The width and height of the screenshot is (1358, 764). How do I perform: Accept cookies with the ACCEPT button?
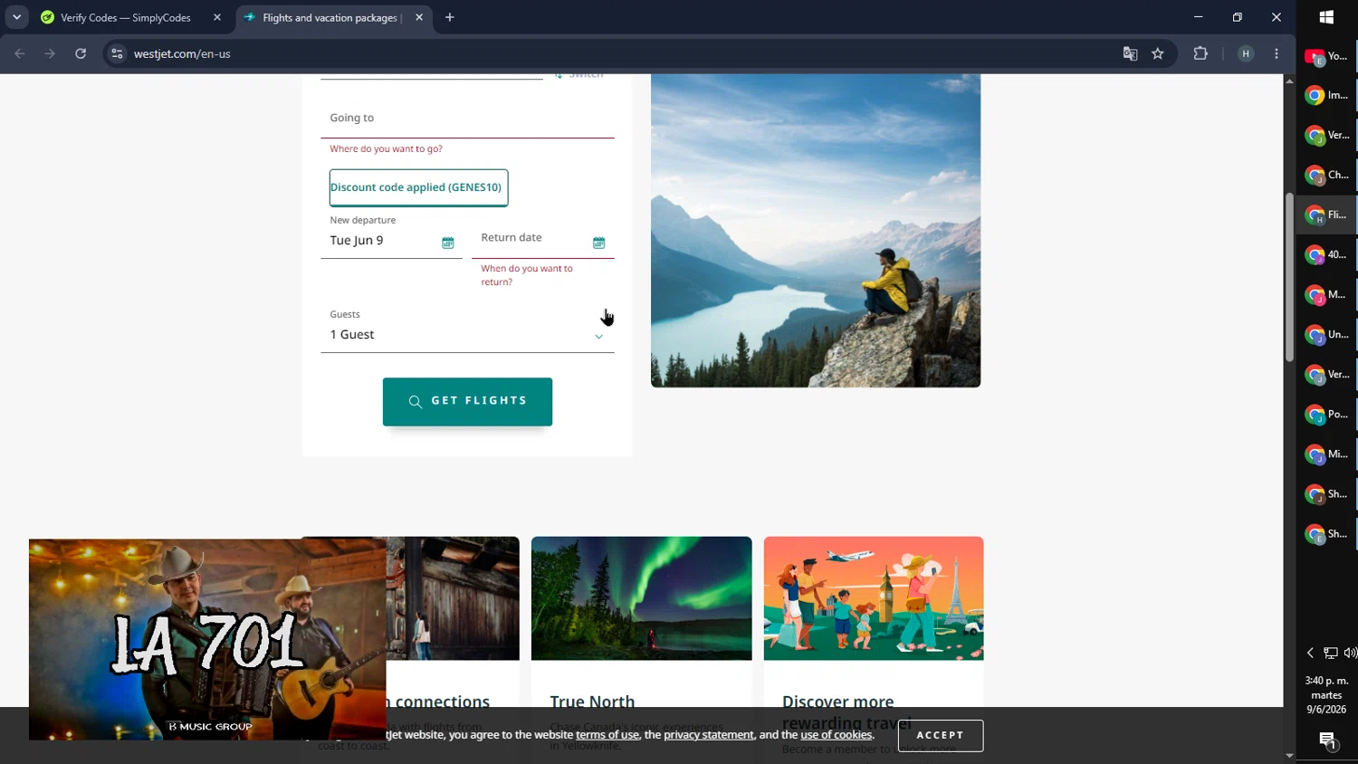[x=940, y=735]
